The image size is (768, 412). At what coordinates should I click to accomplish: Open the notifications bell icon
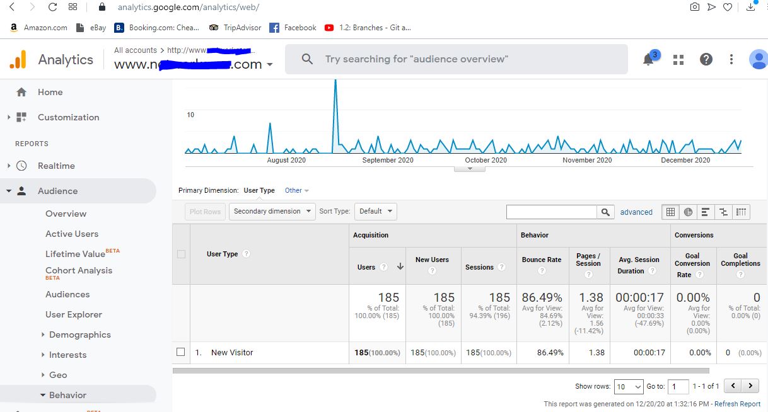point(648,60)
